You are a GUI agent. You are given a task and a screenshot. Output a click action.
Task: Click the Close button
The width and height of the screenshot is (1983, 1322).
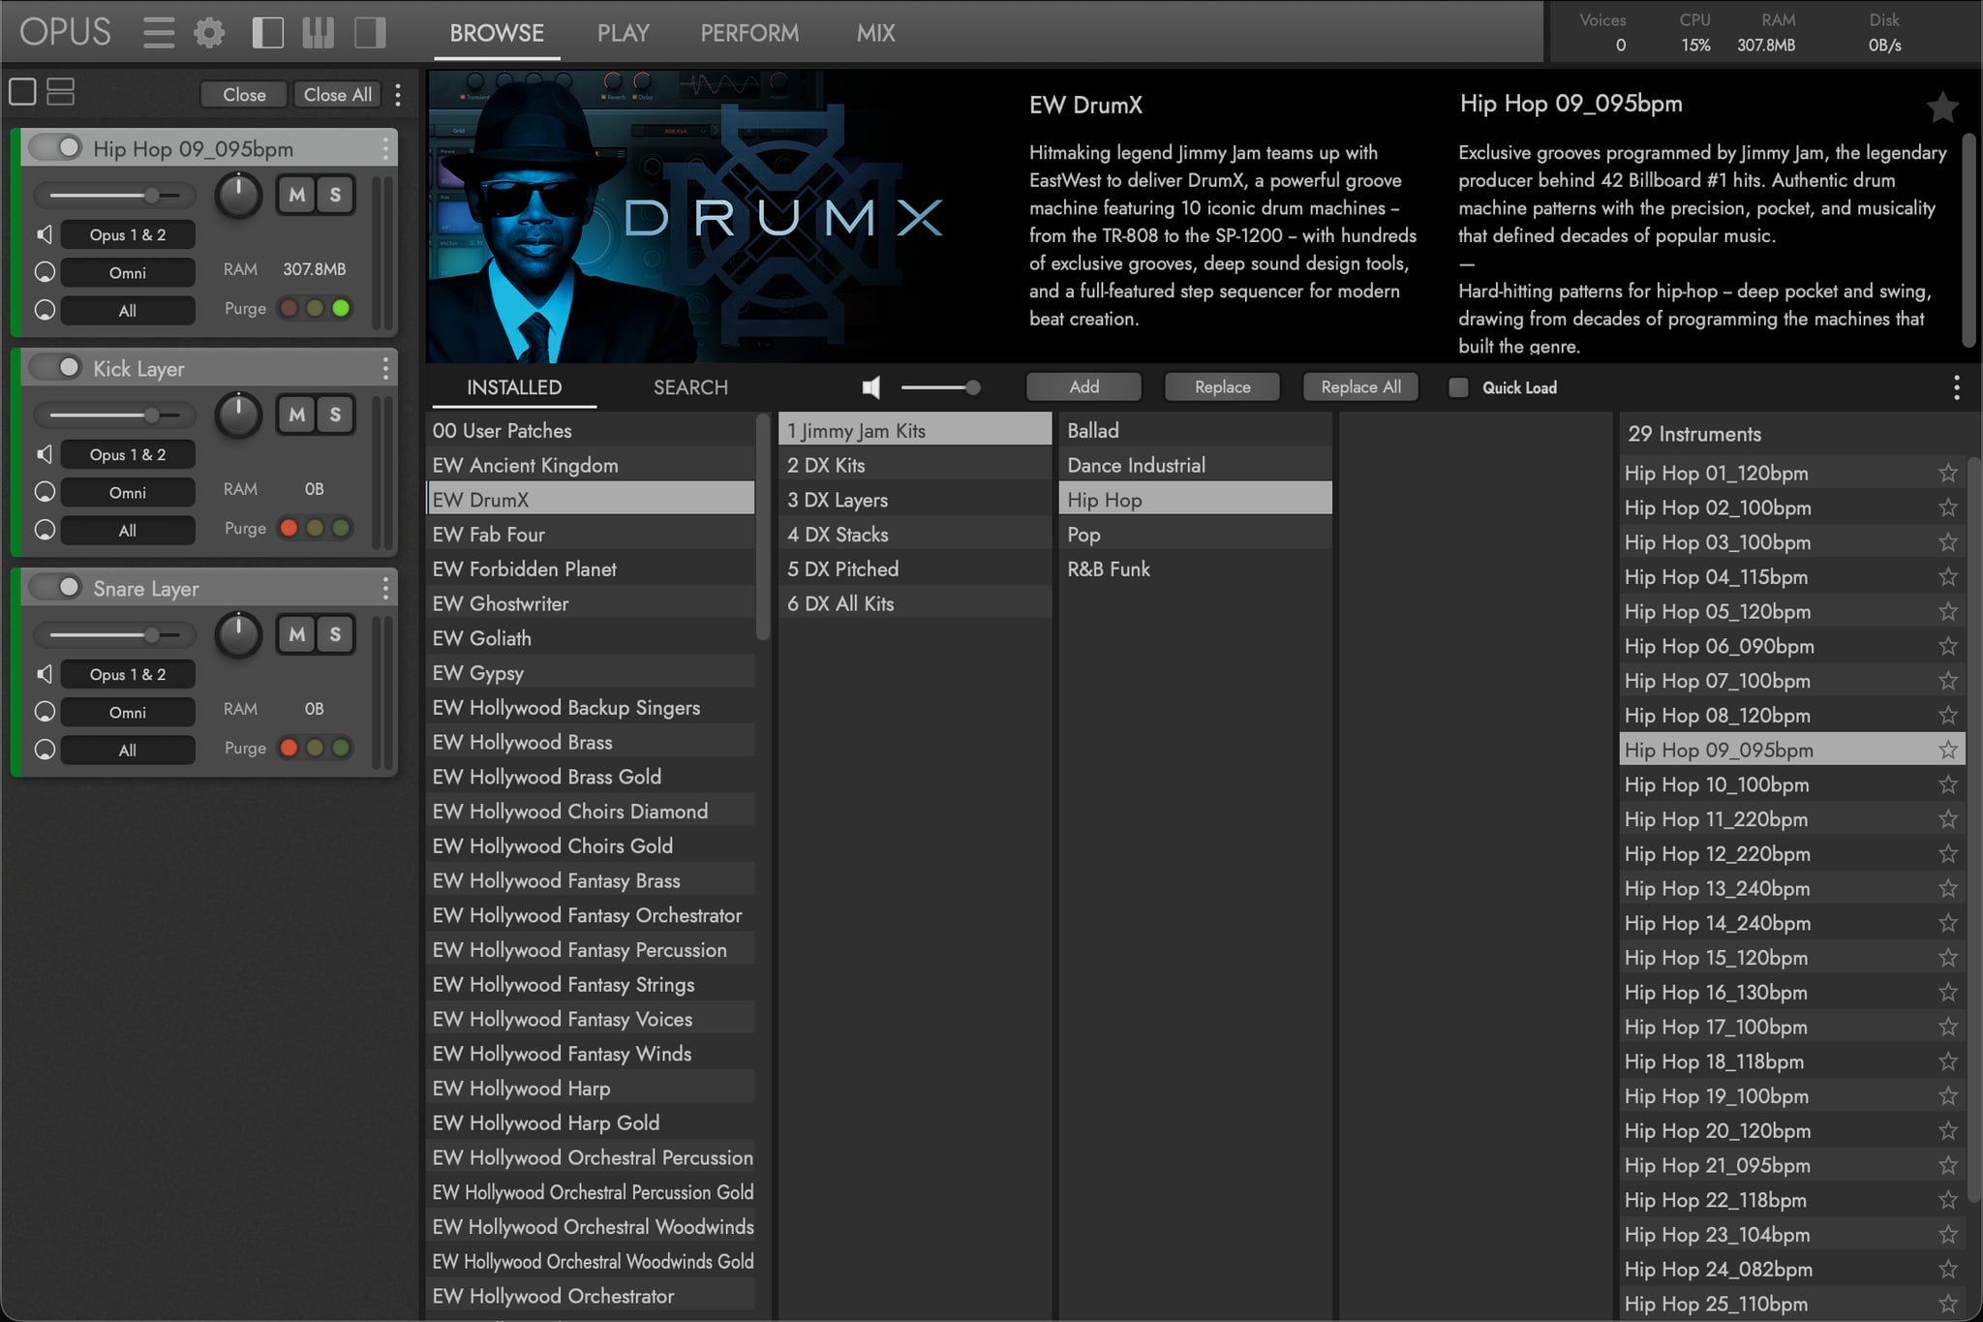[244, 94]
